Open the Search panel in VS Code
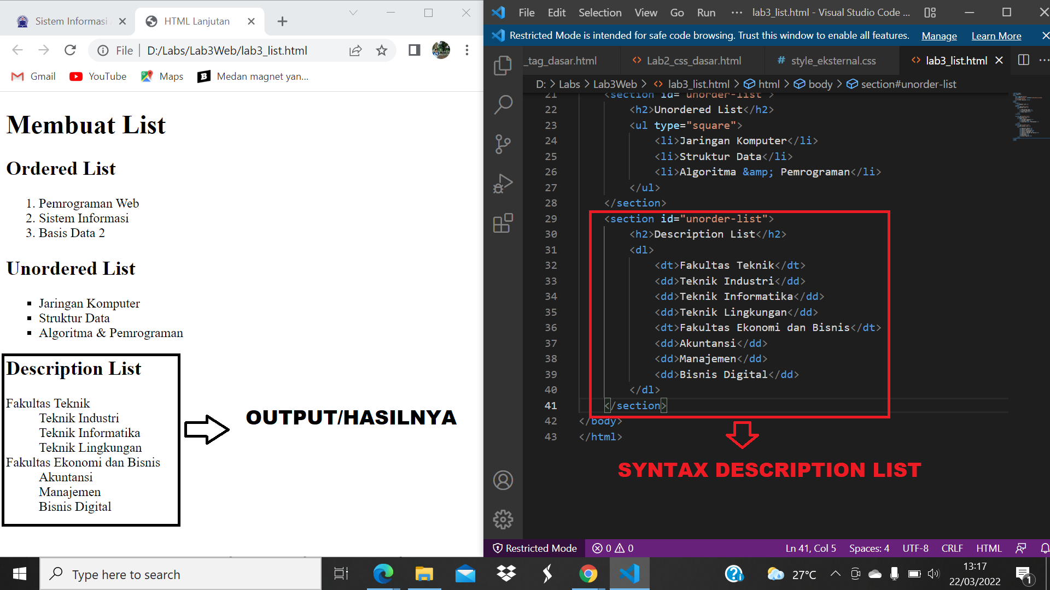This screenshot has height=590, width=1050. click(503, 104)
